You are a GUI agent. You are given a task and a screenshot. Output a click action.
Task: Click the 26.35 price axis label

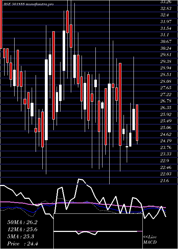click(166, 108)
